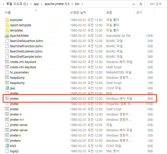This screenshot has height=154, width=167.
Task: Select the hc.parameters file name
Action: click(x=19, y=72)
